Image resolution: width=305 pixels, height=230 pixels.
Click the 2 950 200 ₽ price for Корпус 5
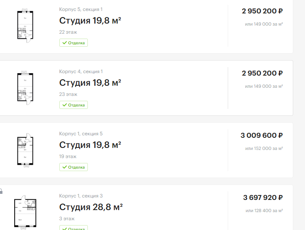(x=262, y=11)
